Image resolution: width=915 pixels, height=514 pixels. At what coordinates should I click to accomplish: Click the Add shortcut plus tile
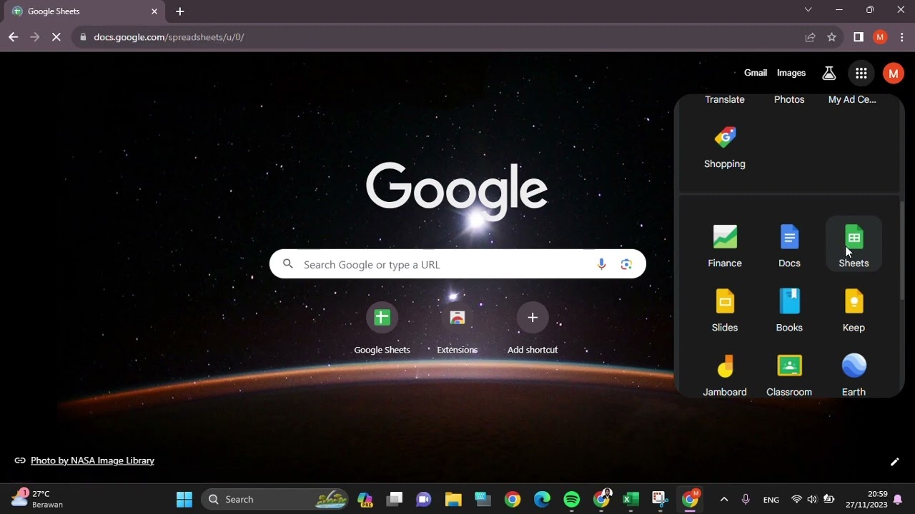click(x=533, y=328)
